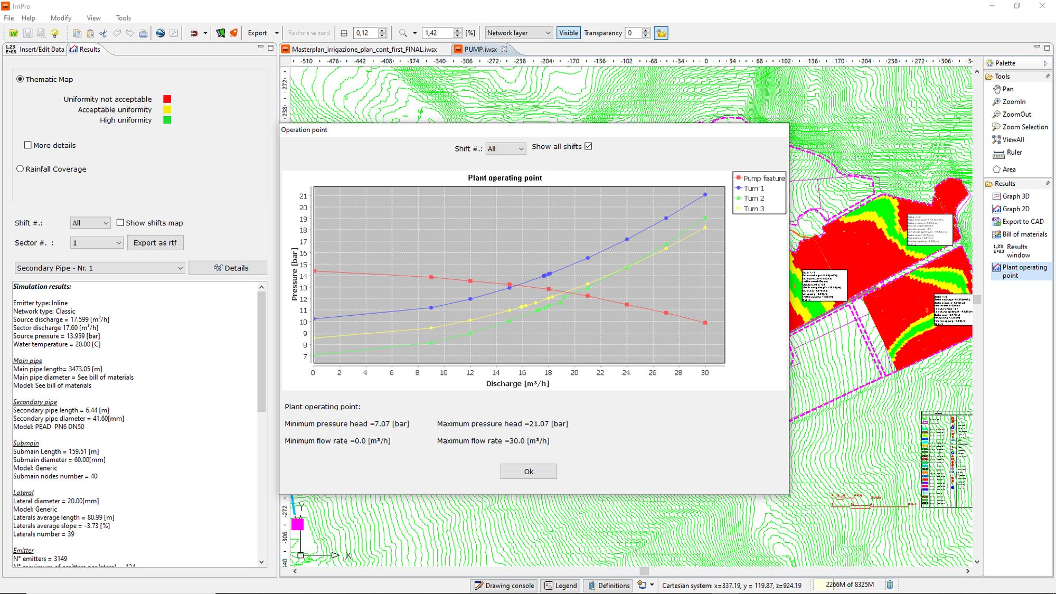Open Bill of materials in palette
The image size is (1056, 594).
1024,234
